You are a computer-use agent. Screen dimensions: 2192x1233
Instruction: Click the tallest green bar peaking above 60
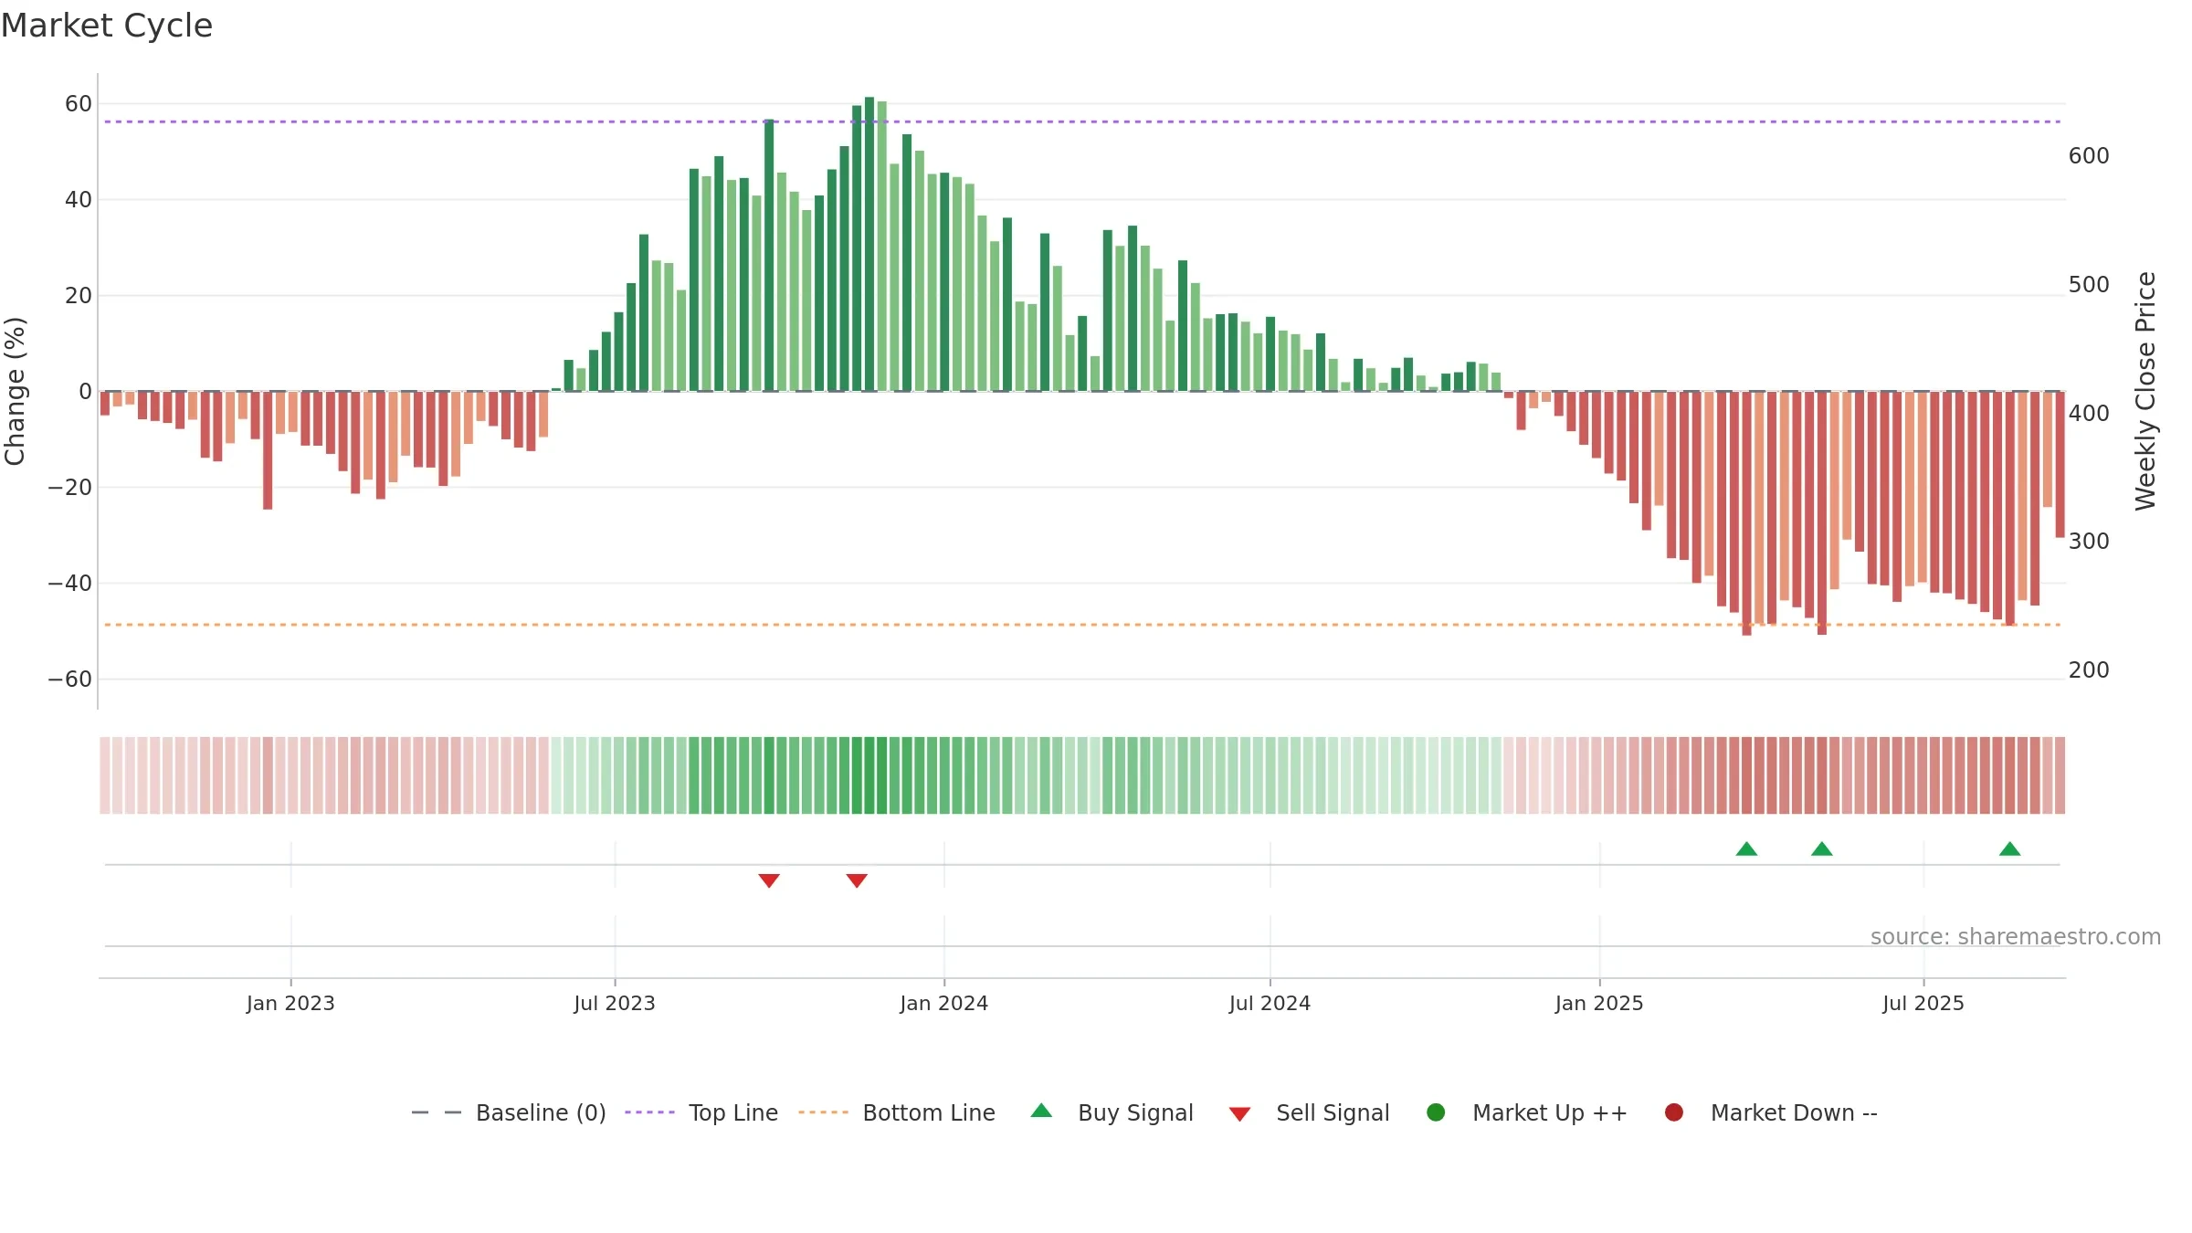(869, 244)
